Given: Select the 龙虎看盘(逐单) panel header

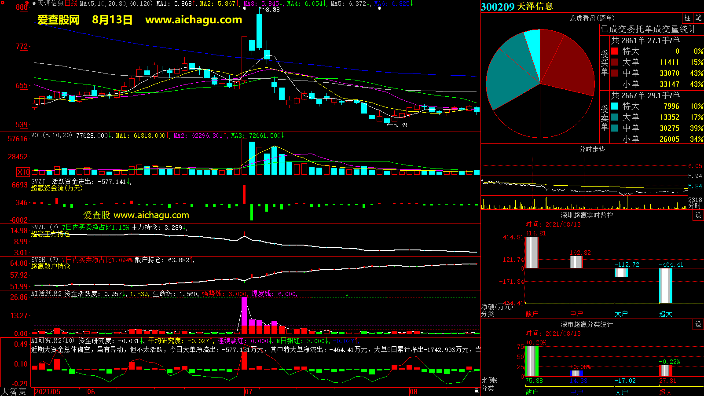Looking at the screenshot, I should pyautogui.click(x=592, y=18).
